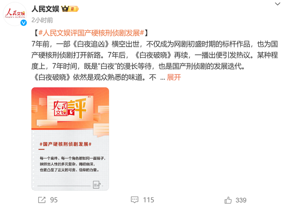Click the 人民文娱 profile avatar
Image resolution: width=284 pixels, height=208 pixels.
point(15,14)
